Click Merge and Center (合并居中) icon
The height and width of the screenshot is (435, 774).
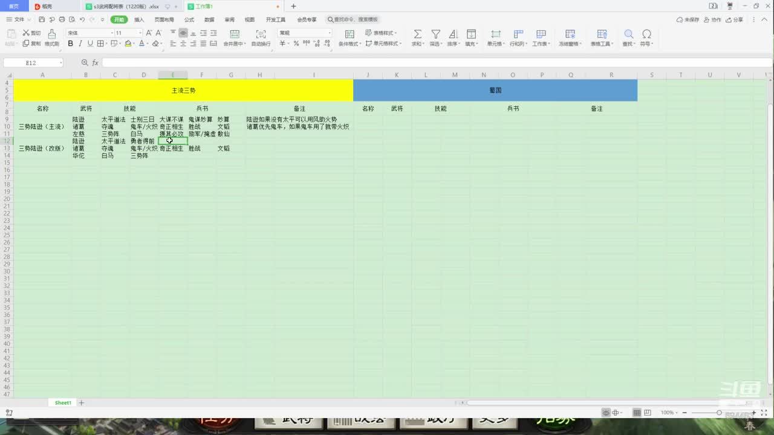235,34
